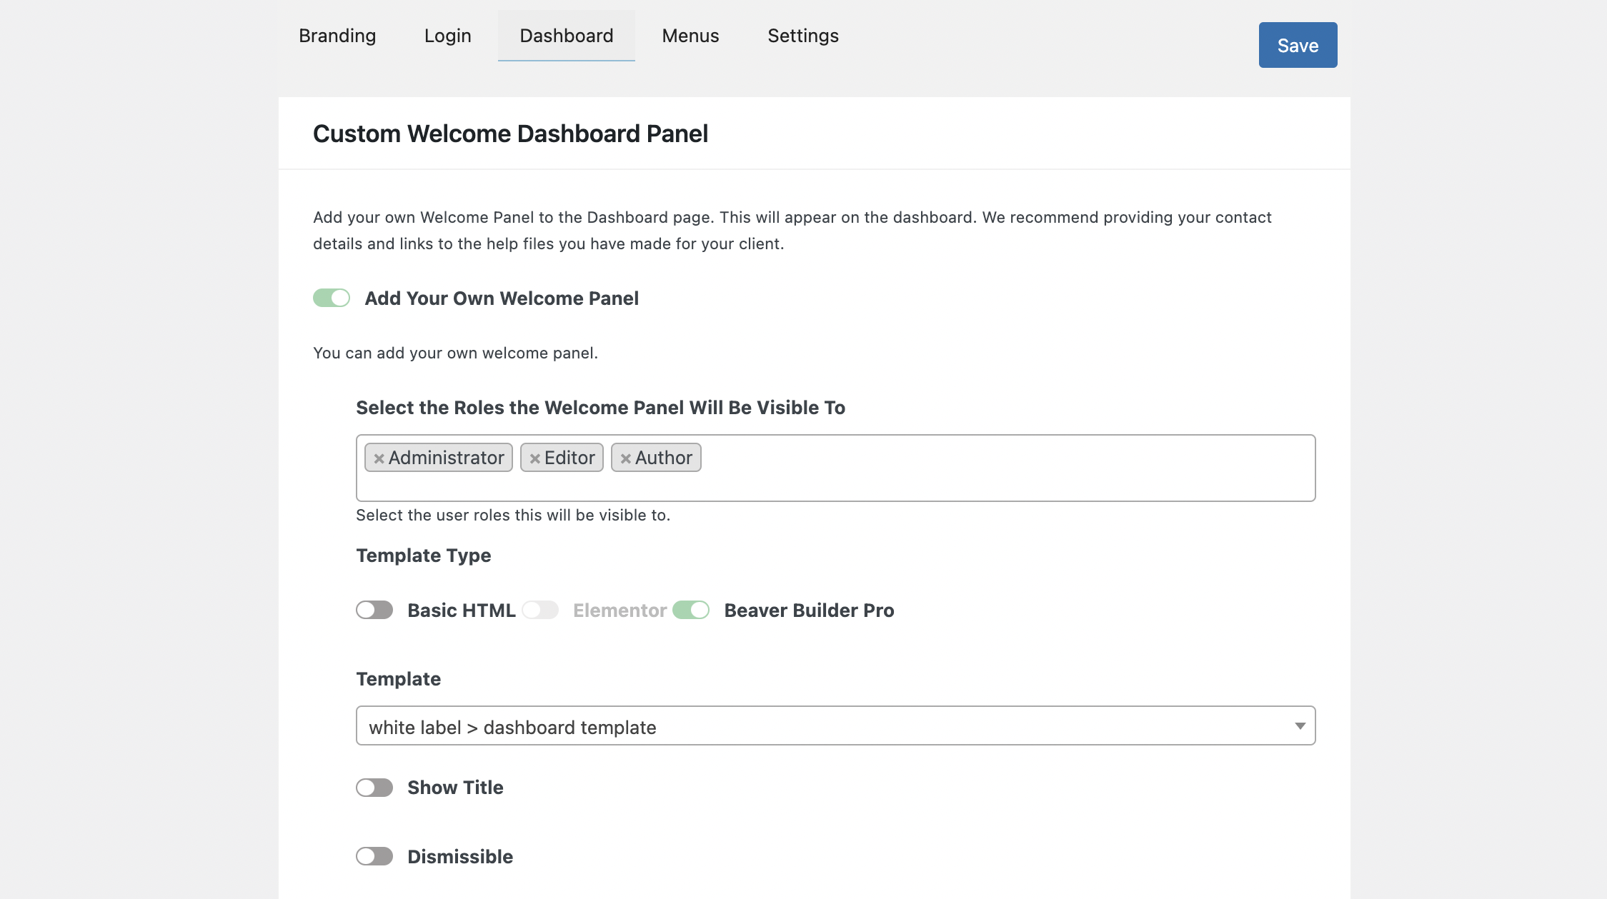Toggle the Basic HTML template type
This screenshot has height=899, width=1607.
[x=374, y=610]
